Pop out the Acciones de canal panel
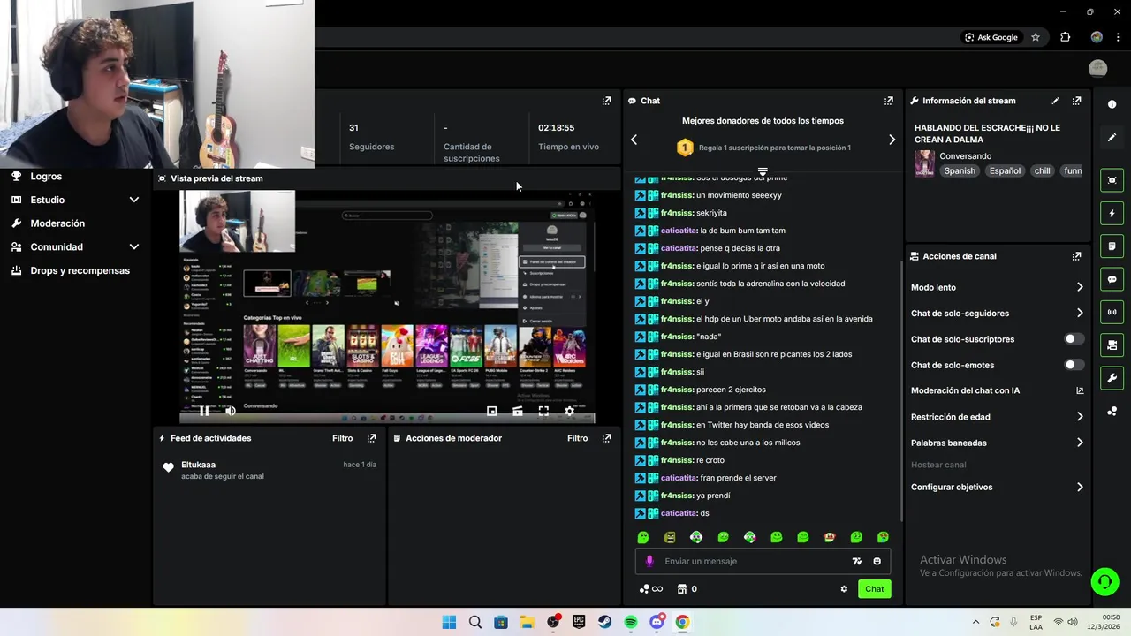 pos(1076,256)
